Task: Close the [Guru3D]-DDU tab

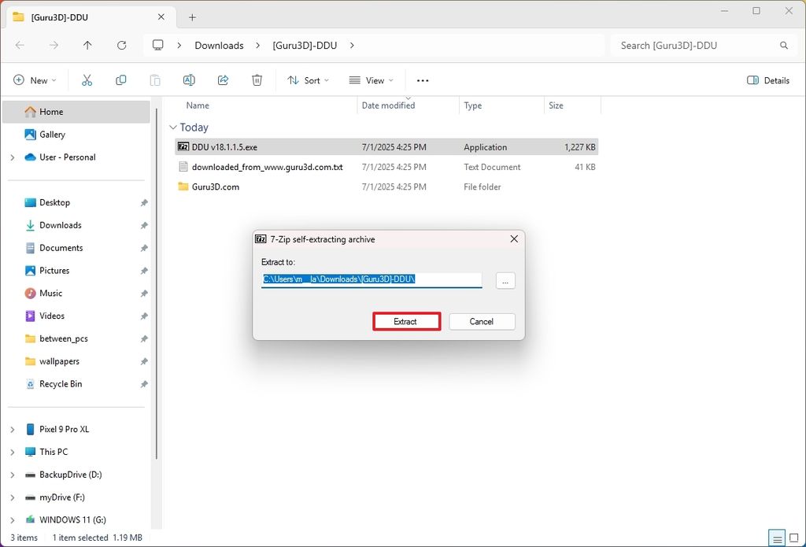Action: click(161, 17)
